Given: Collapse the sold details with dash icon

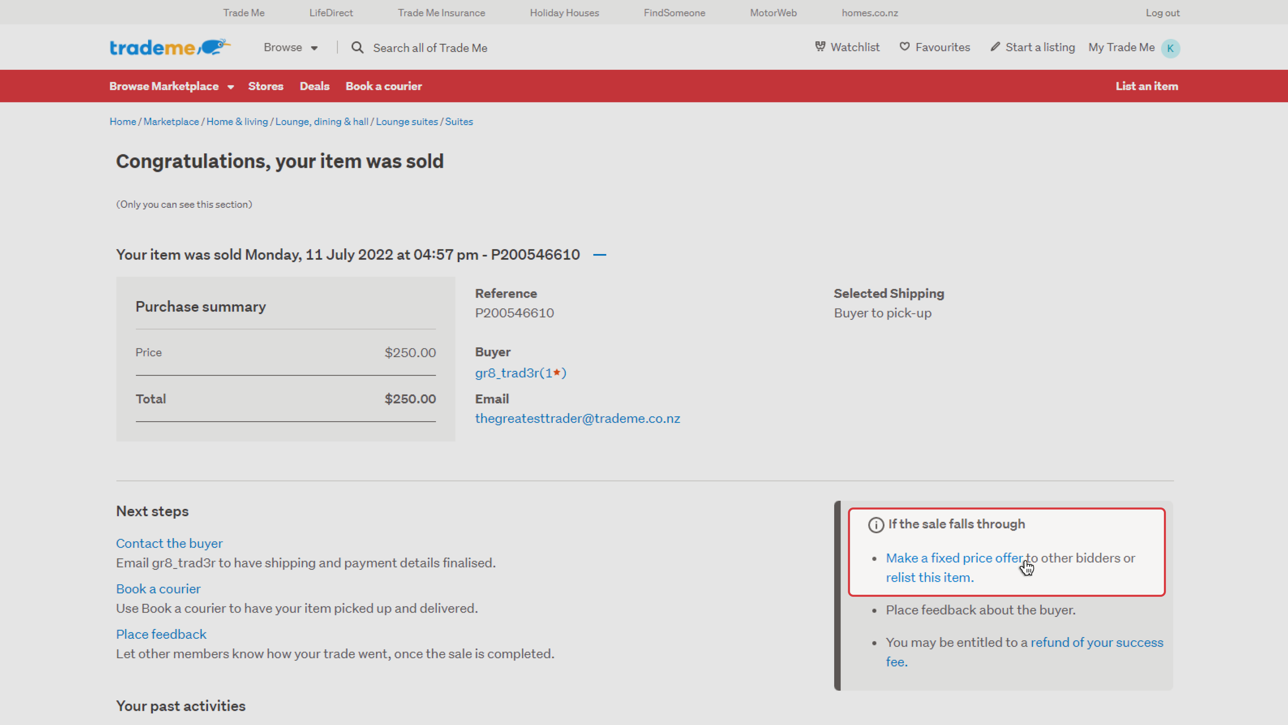Looking at the screenshot, I should pyautogui.click(x=599, y=255).
